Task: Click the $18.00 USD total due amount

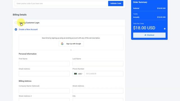Action: pos(144,28)
